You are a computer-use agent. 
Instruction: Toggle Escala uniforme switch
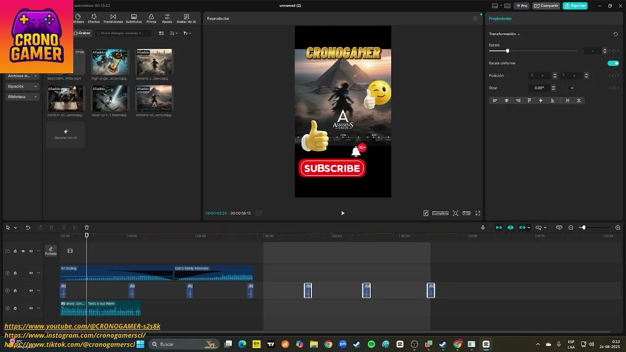pyautogui.click(x=613, y=63)
